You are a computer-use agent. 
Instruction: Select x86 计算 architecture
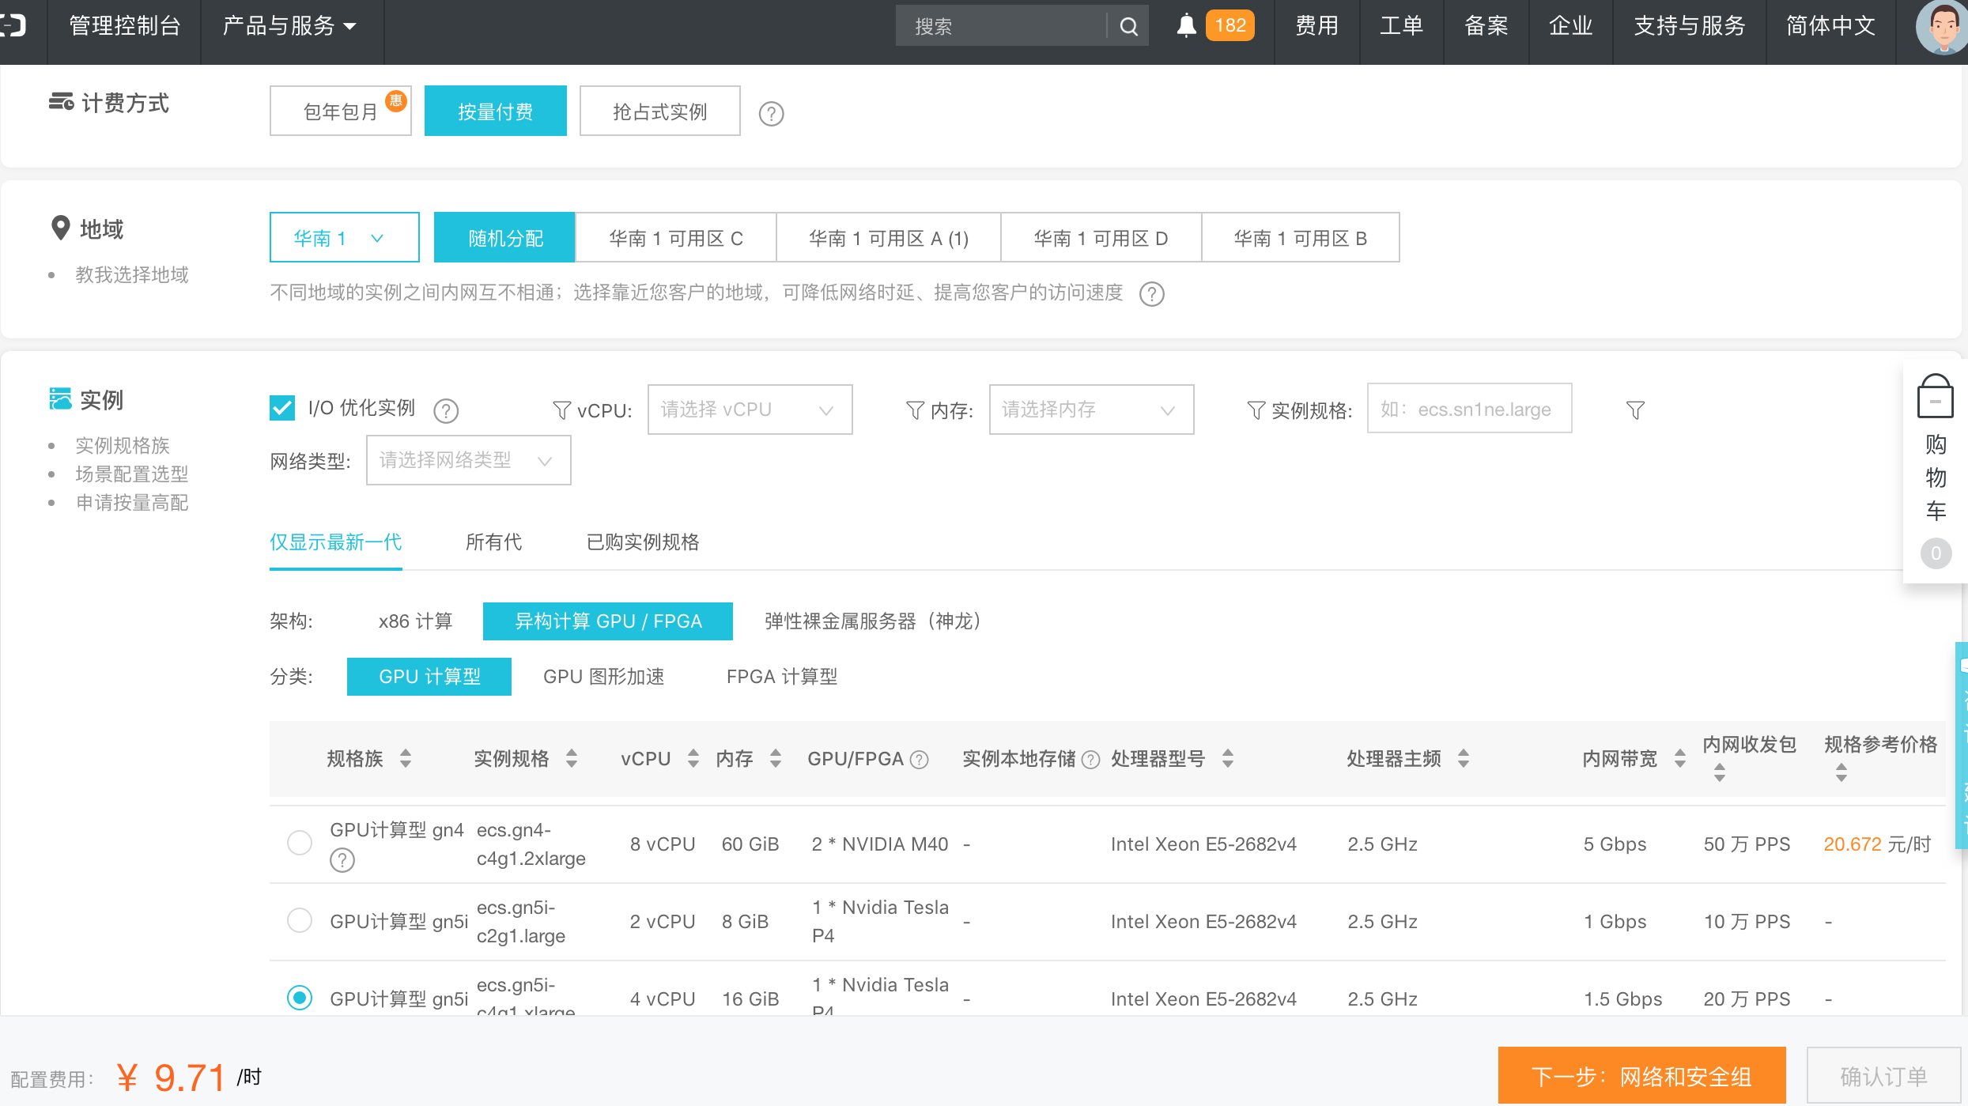pos(415,621)
